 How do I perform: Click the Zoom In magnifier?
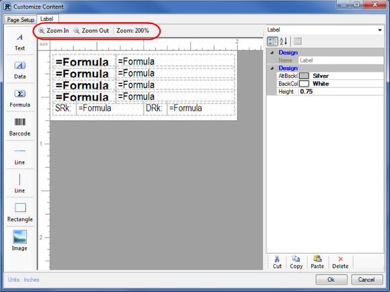point(41,31)
